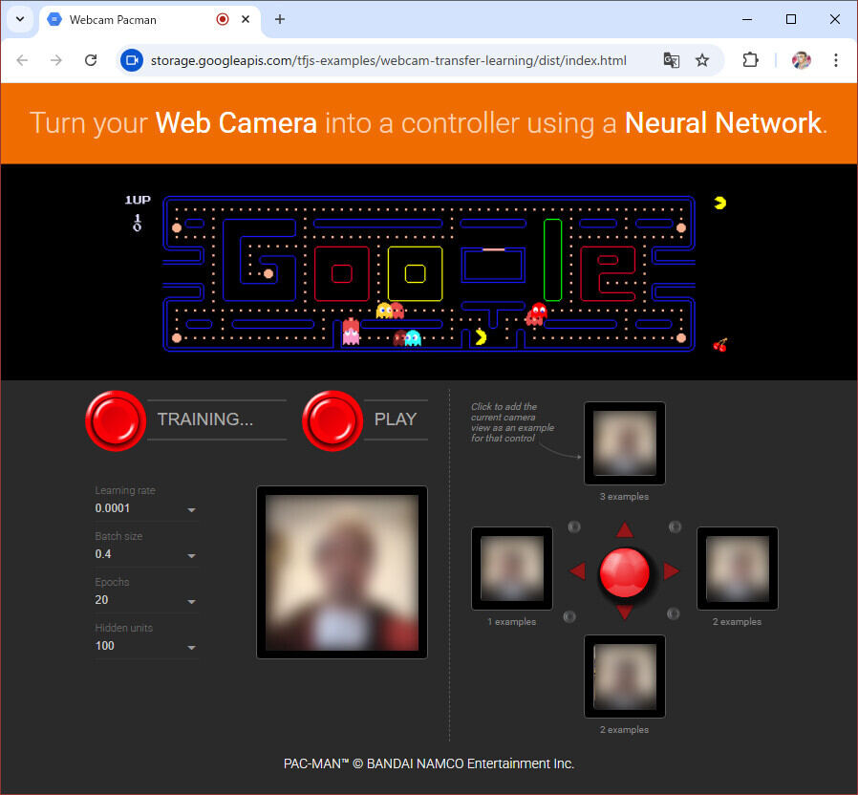Click the cyan ghost in maze
Screen dimensions: 858x795
coord(413,338)
